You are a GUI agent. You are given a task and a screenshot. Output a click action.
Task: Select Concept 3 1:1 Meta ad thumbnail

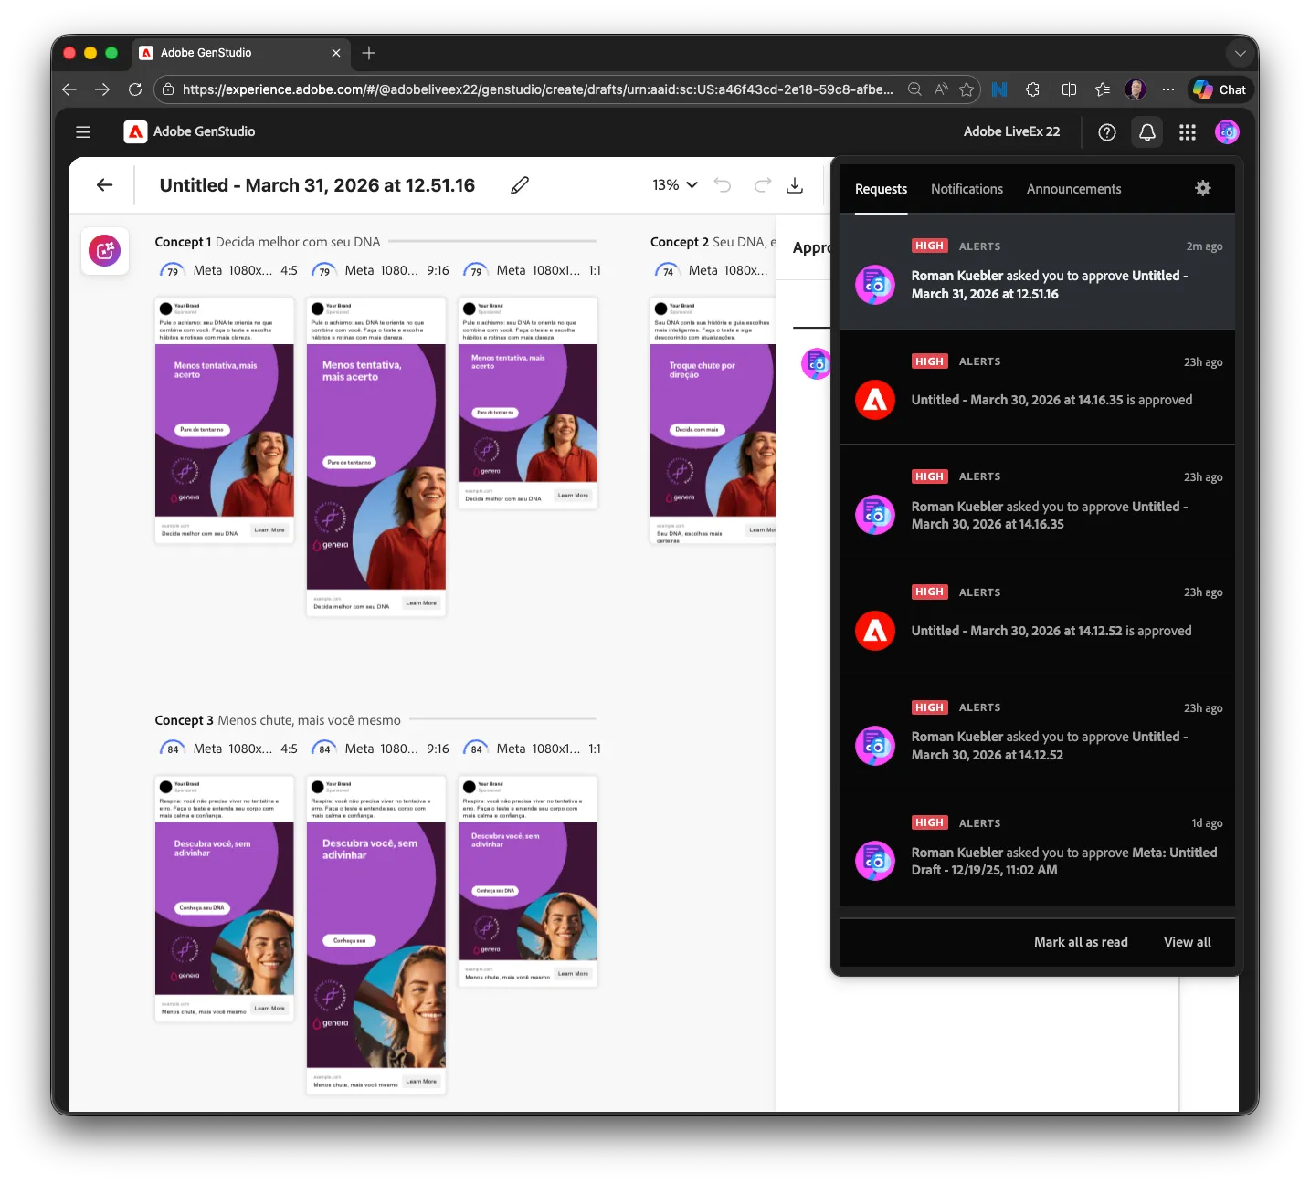(527, 881)
